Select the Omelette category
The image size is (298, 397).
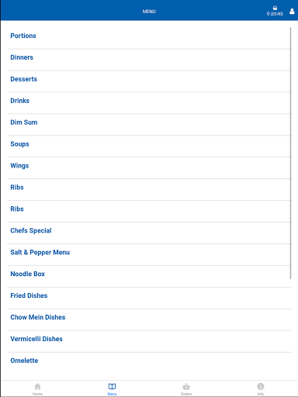pos(149,361)
